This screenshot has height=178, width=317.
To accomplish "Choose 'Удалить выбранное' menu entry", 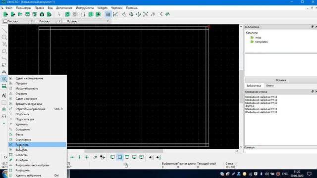I will (x=37, y=176).
